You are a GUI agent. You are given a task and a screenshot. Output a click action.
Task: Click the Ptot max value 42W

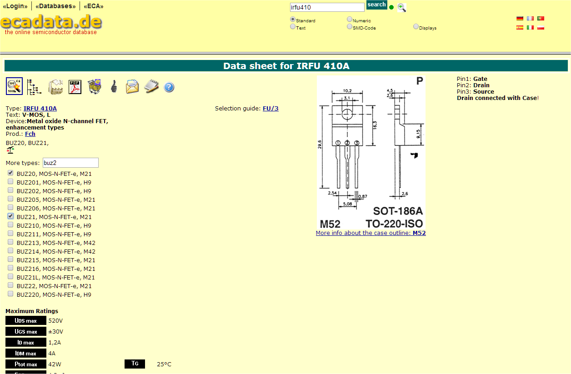(x=55, y=364)
